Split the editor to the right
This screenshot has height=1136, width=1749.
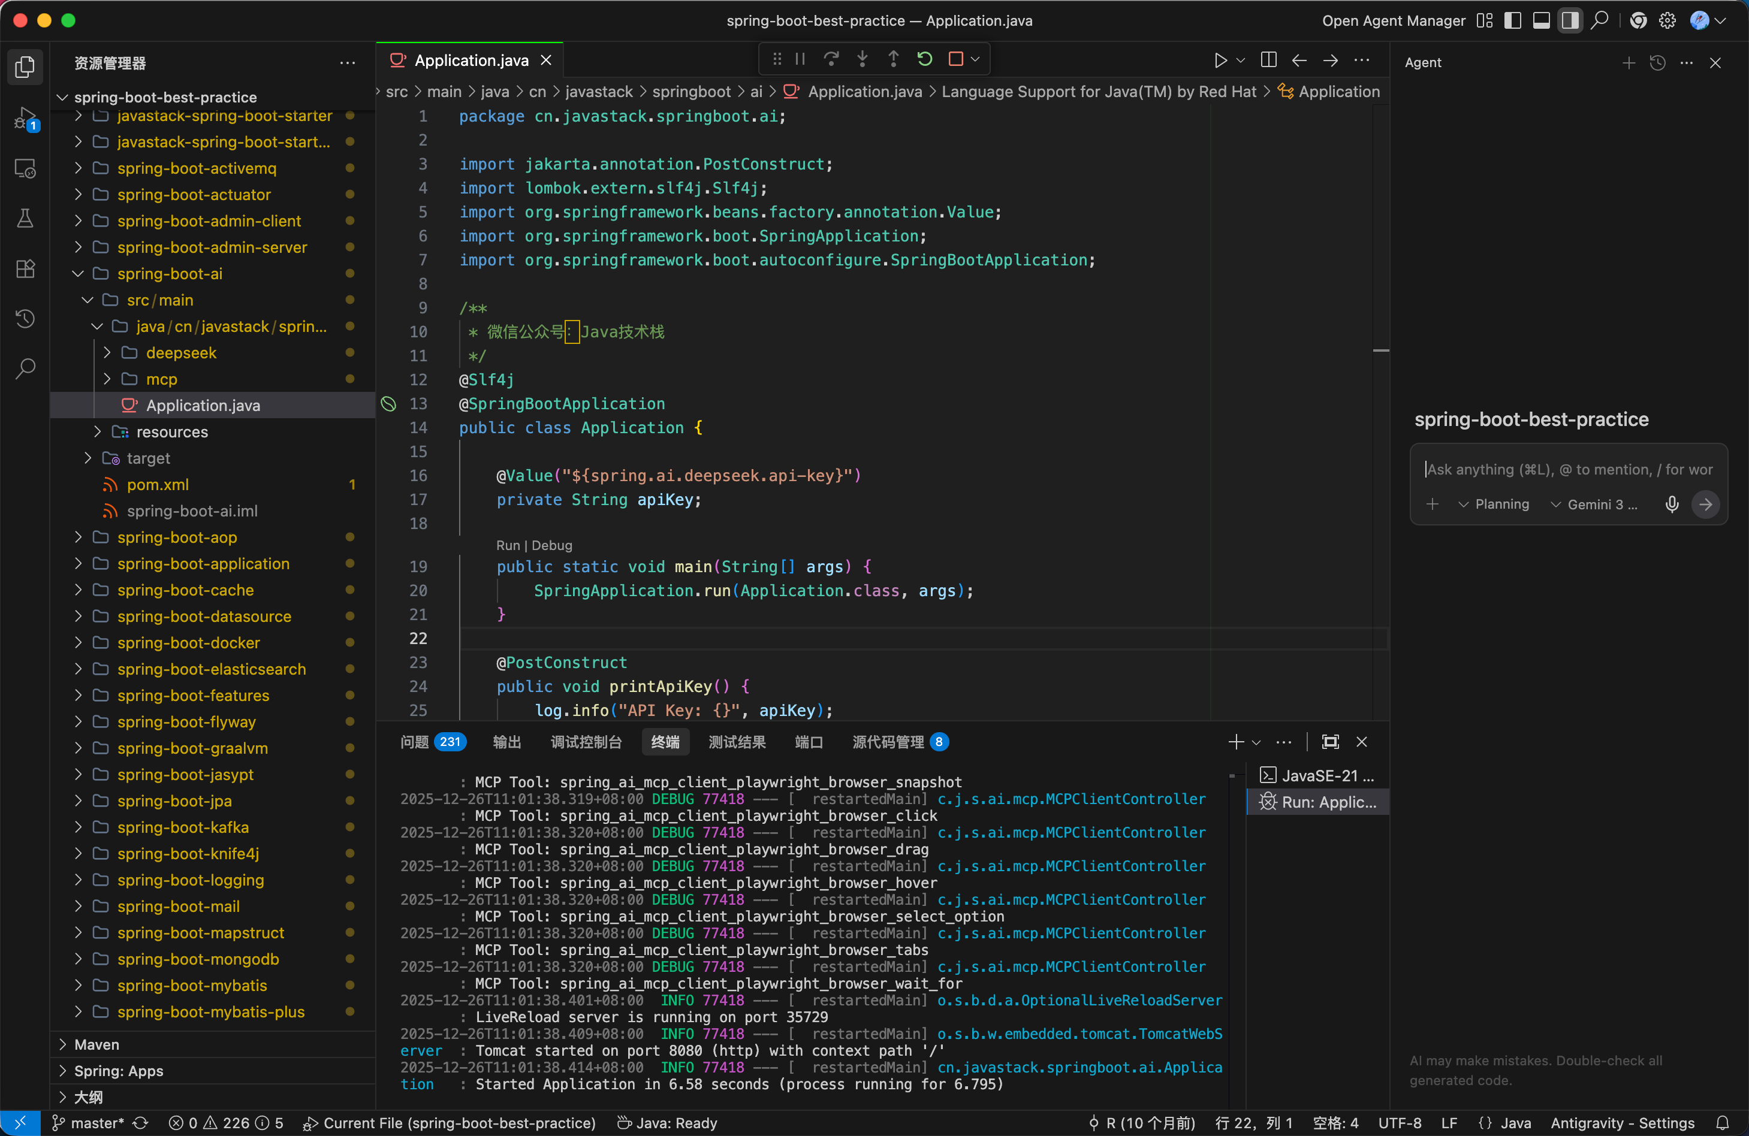[1268, 61]
